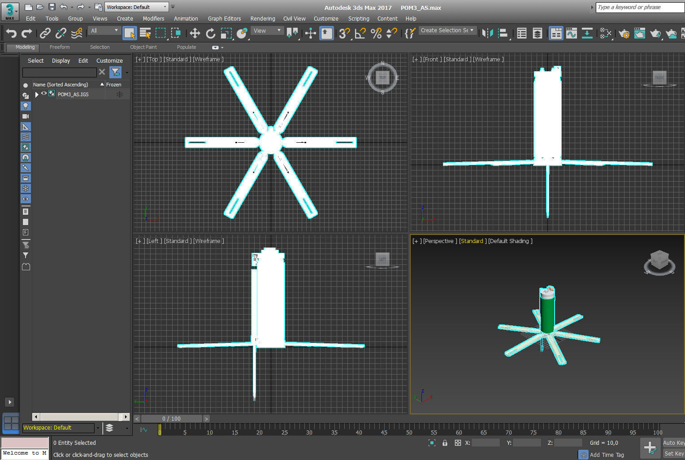Toggle Spinner Snap on the main toolbar
685x460 pixels.
pos(392,33)
